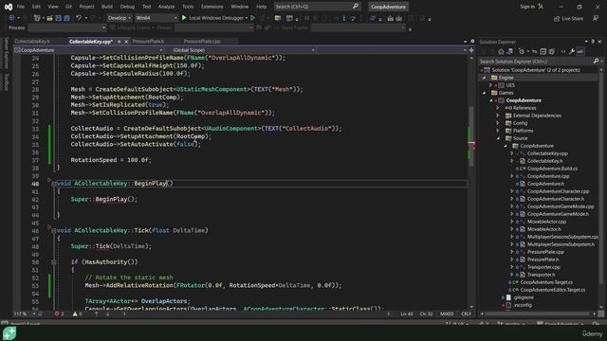Click the New Project toolbar icon
The image size is (607, 341).
coord(37,18)
